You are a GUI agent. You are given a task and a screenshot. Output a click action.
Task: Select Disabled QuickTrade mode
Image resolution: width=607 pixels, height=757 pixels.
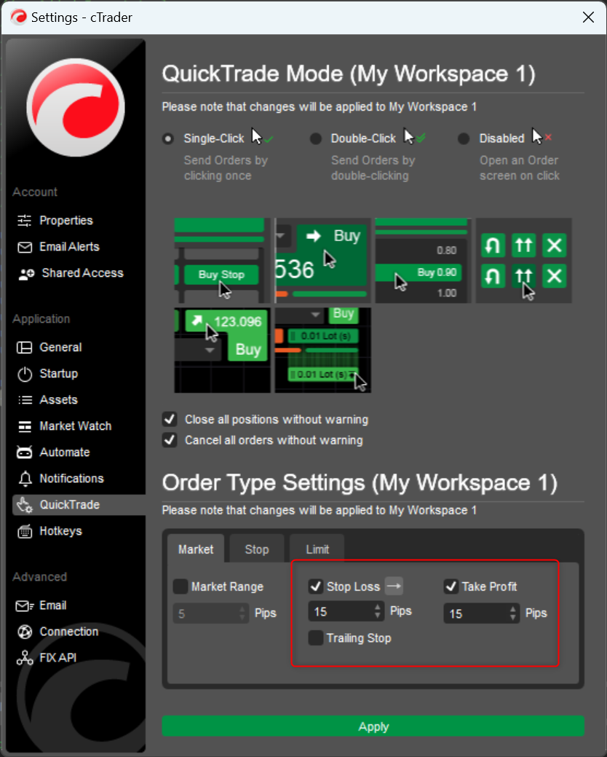tap(464, 139)
